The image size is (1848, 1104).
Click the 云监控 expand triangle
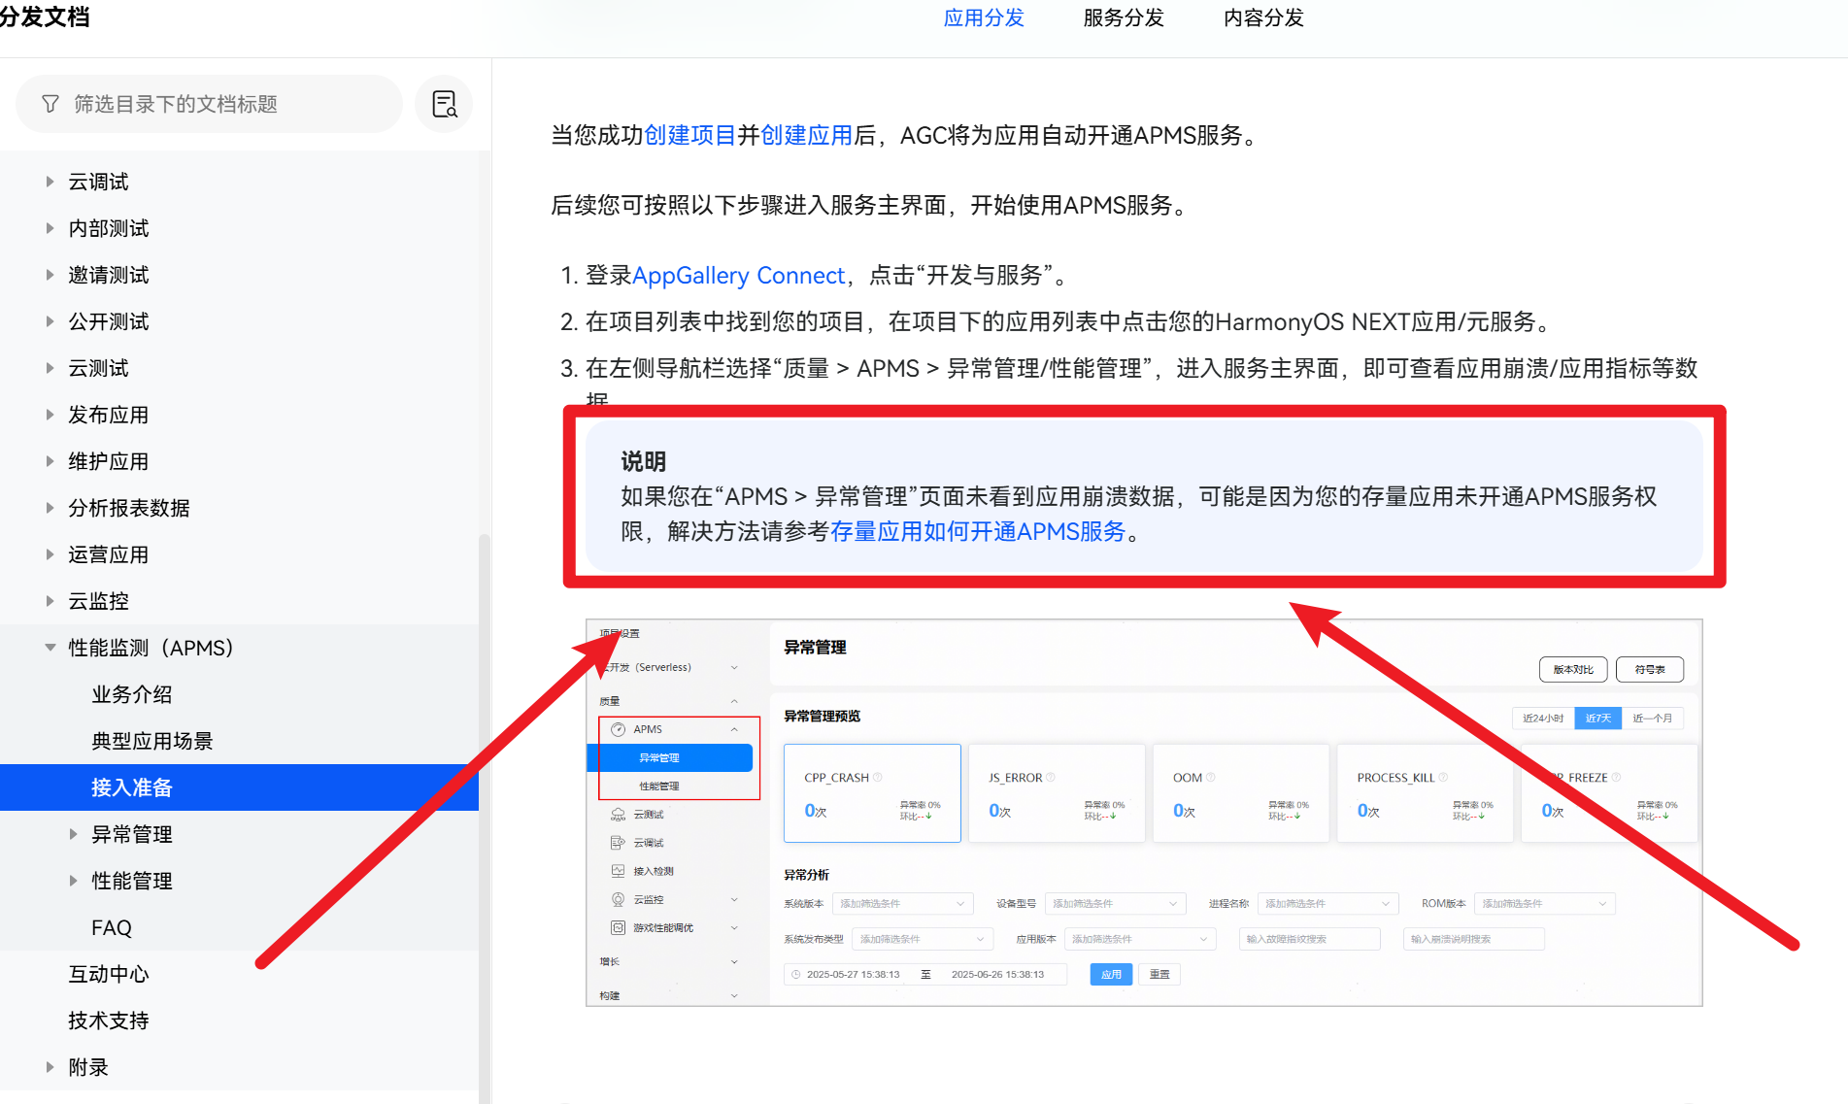50,601
